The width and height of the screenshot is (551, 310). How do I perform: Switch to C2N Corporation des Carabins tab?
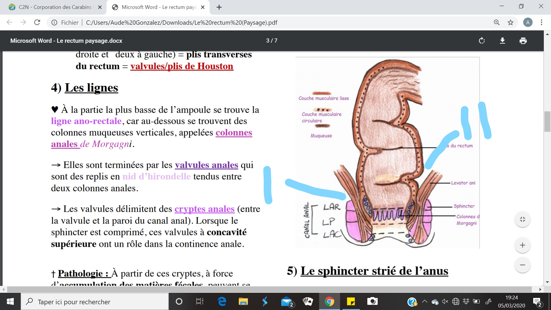click(55, 7)
